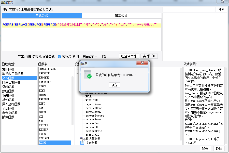Click the function search input field
Screen dimensions: 229x153
(x=189, y=9)
